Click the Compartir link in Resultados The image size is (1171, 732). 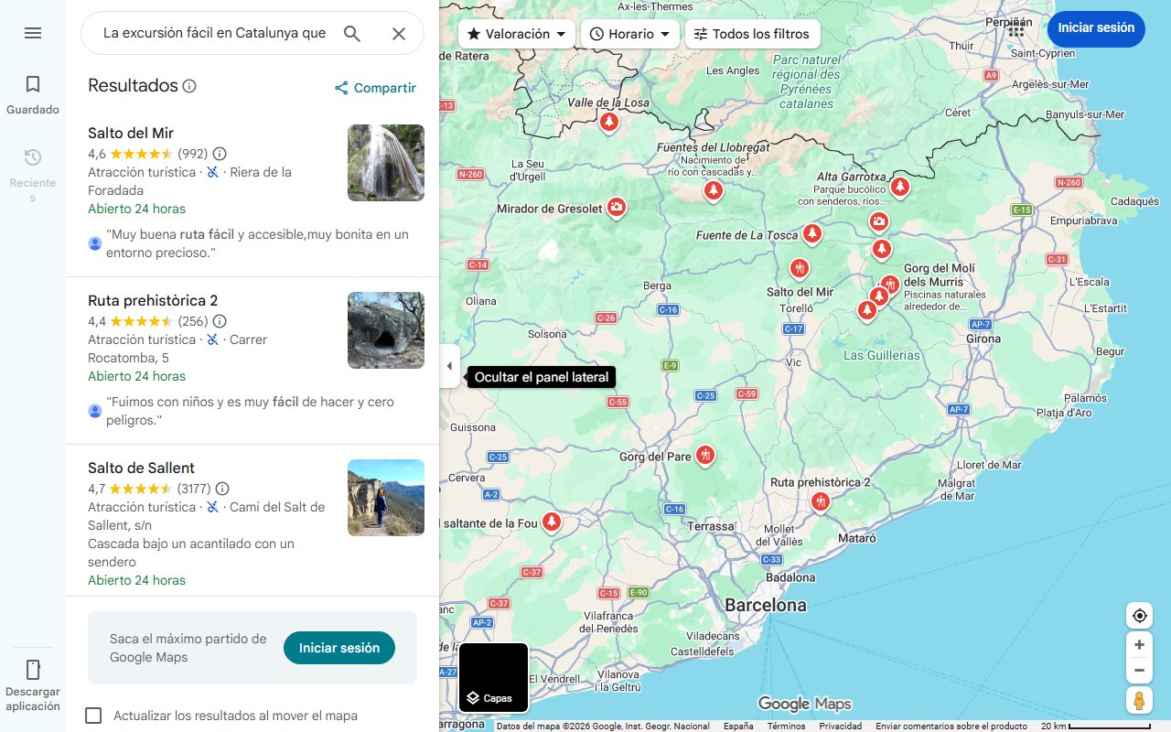coord(375,88)
